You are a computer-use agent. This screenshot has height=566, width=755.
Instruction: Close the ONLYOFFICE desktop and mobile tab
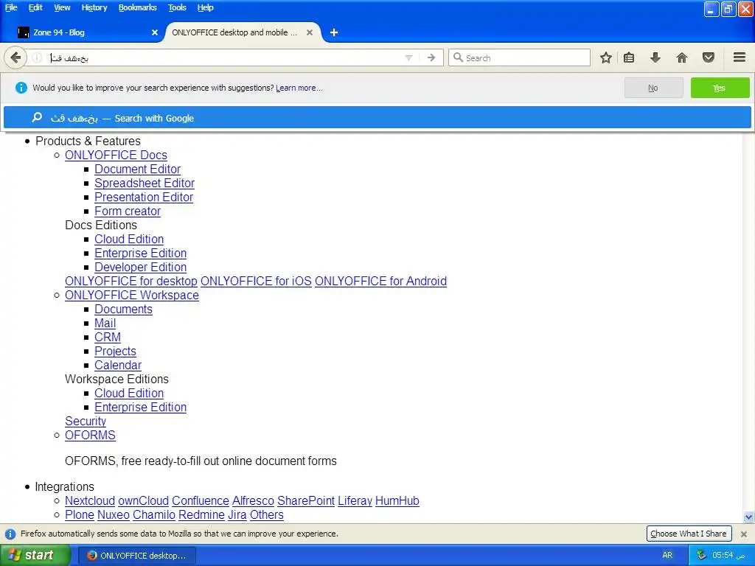(310, 32)
